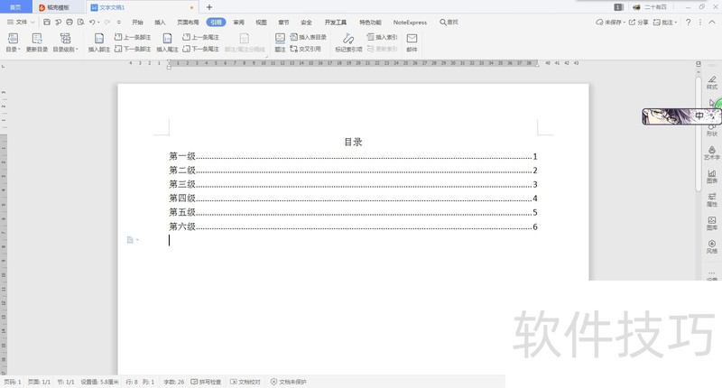Switch to the 审阅 ribbon tab
Screen dimensions: 722x388
(x=238, y=22)
